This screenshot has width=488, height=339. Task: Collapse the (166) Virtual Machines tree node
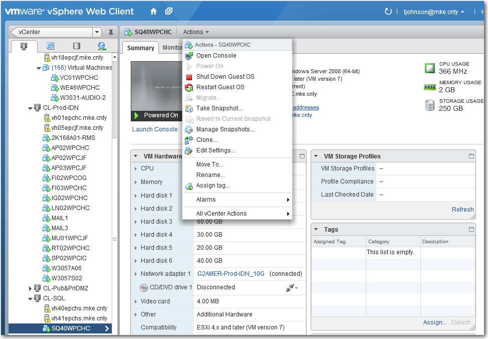click(x=39, y=68)
